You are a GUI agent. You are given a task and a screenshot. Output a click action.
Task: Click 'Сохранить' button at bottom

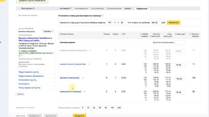[79, 116]
